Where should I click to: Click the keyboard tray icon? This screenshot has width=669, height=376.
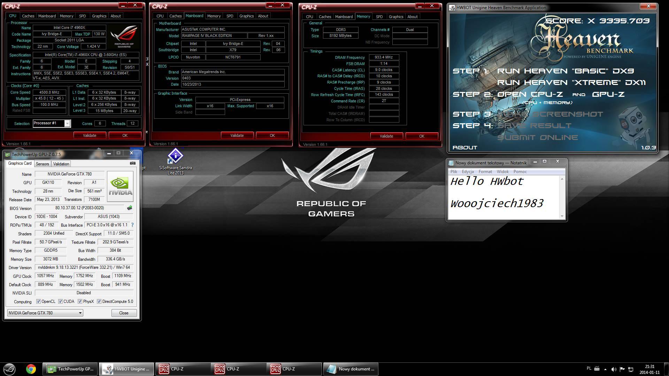click(597, 369)
